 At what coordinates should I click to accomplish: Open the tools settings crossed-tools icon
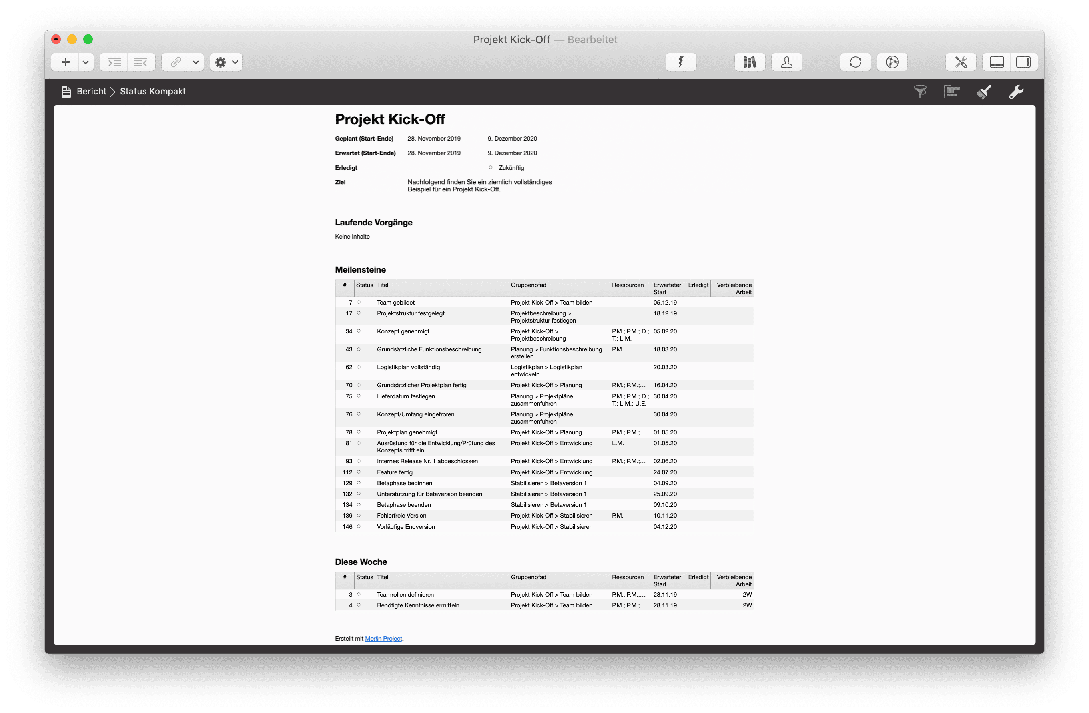click(961, 62)
